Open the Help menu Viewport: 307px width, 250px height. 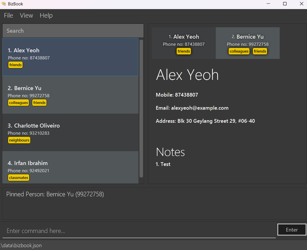point(46,16)
